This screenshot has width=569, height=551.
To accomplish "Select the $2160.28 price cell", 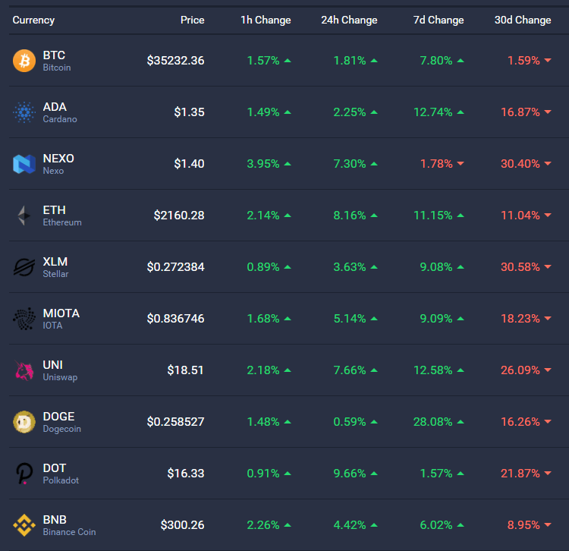I will 179,216.
